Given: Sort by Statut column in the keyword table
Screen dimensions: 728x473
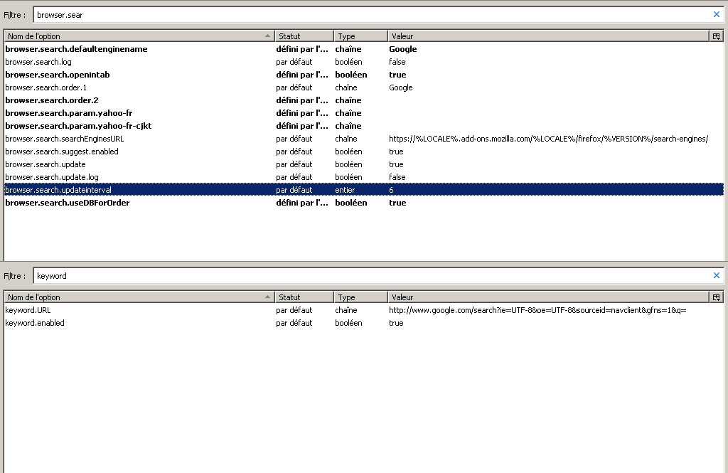Looking at the screenshot, I should (304, 297).
